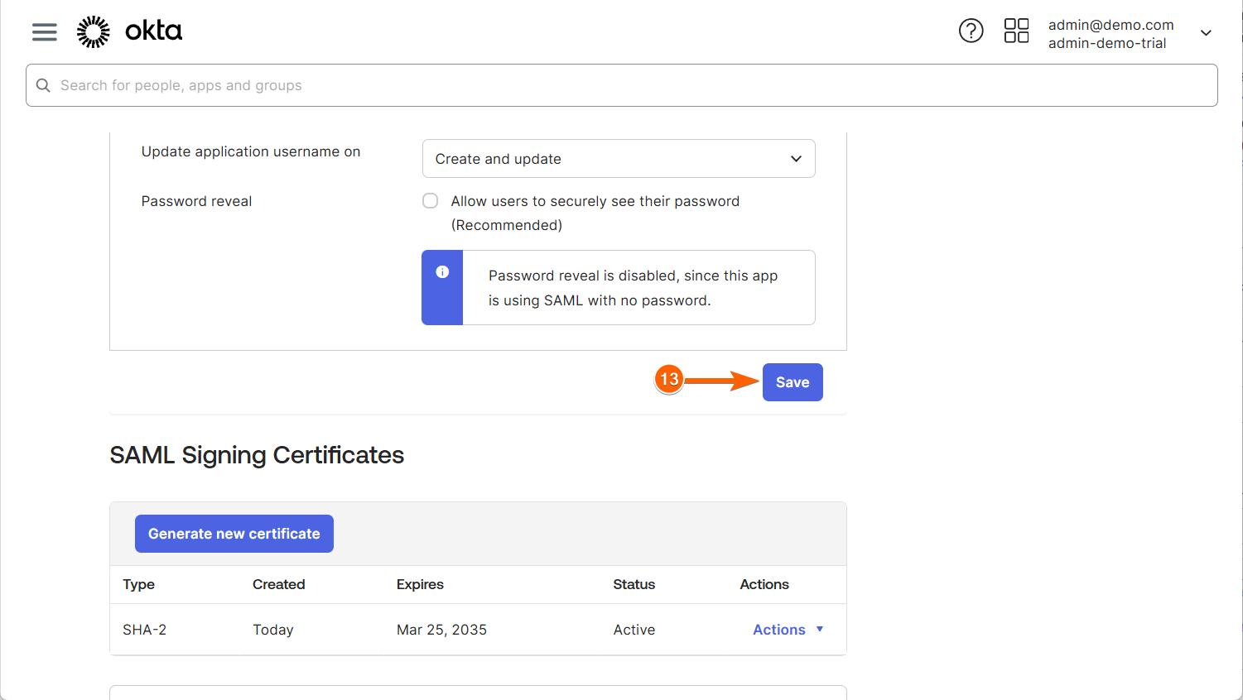Open the help question mark icon
This screenshot has width=1243, height=700.
point(971,31)
